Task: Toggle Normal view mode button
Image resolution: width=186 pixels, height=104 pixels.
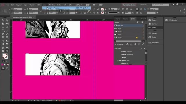Action: tap(3, 68)
